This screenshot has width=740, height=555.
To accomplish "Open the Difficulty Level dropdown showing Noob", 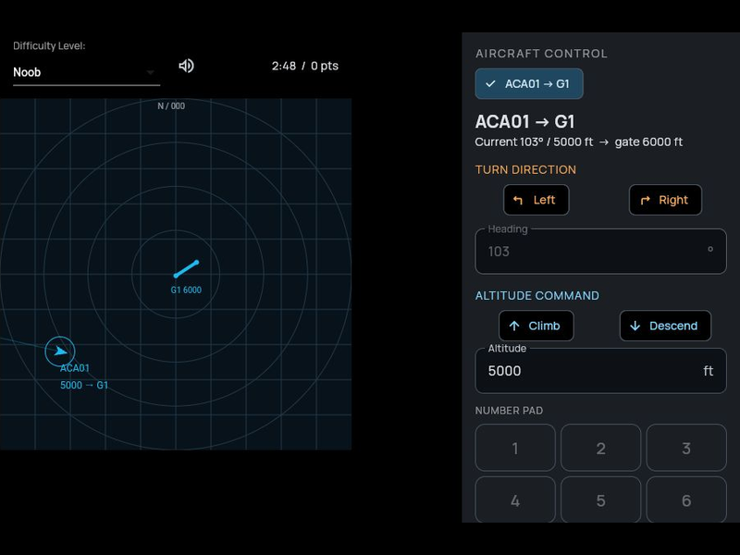I will click(x=86, y=72).
